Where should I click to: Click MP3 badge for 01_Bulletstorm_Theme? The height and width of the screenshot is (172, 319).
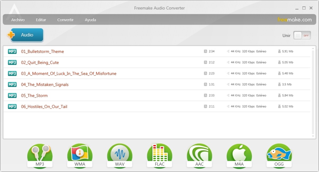[12, 52]
